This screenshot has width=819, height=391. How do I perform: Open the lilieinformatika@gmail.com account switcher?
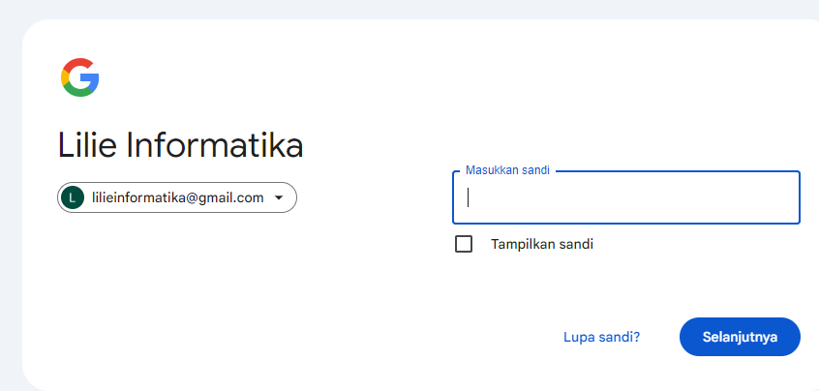(x=177, y=197)
